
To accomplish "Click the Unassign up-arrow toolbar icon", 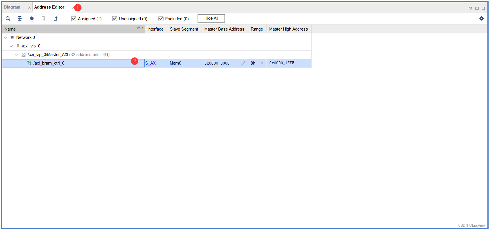I will point(56,19).
